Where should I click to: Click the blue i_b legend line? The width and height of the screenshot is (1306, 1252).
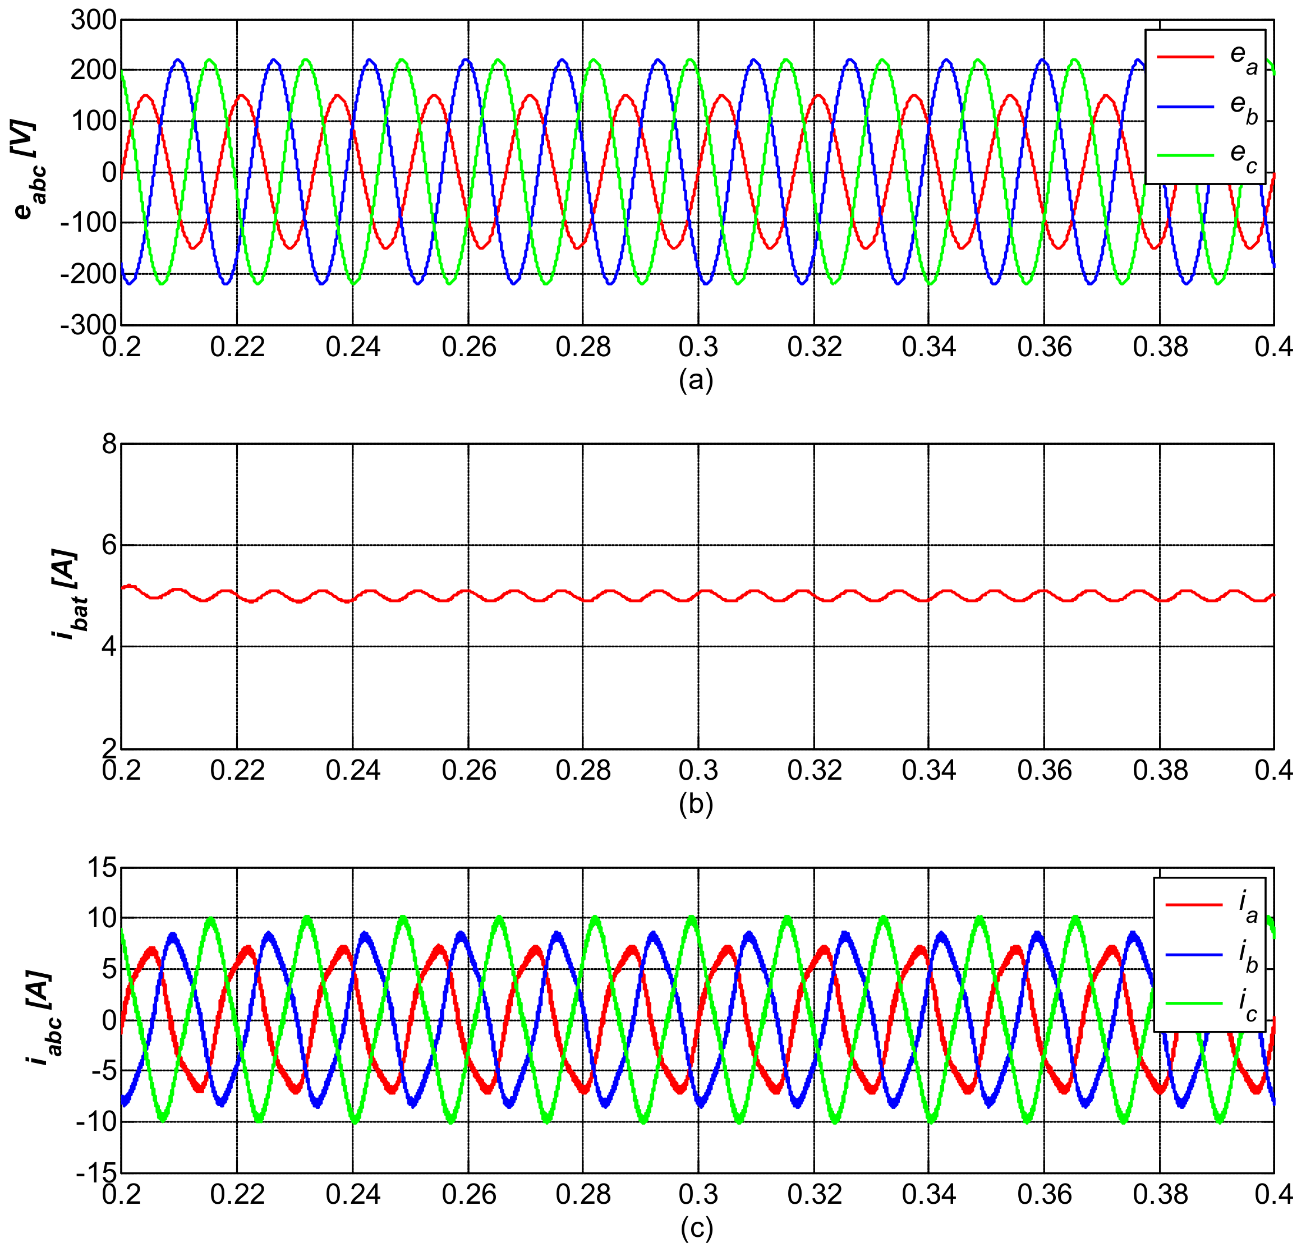(1194, 955)
